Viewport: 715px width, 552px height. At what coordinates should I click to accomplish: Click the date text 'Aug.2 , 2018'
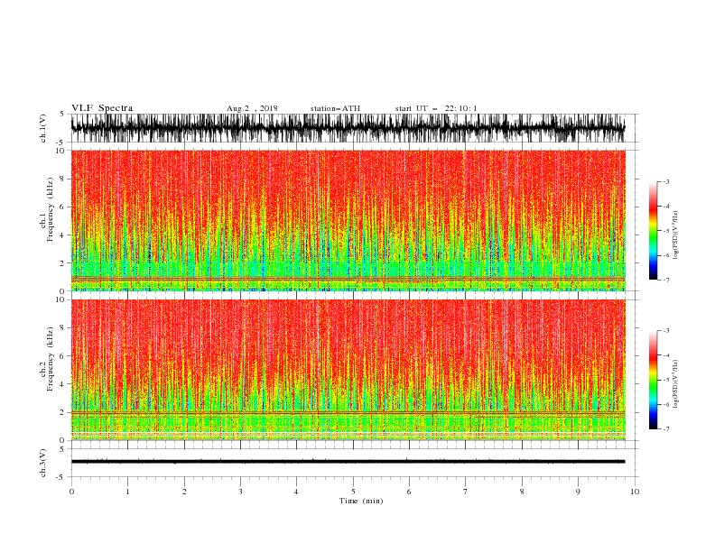click(252, 108)
